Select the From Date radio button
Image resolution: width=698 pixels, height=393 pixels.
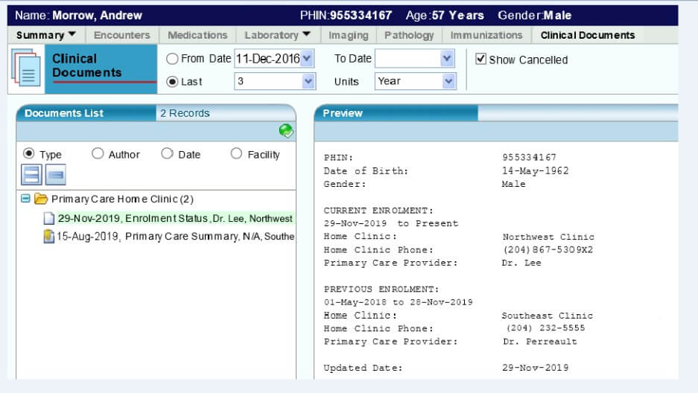click(x=172, y=59)
